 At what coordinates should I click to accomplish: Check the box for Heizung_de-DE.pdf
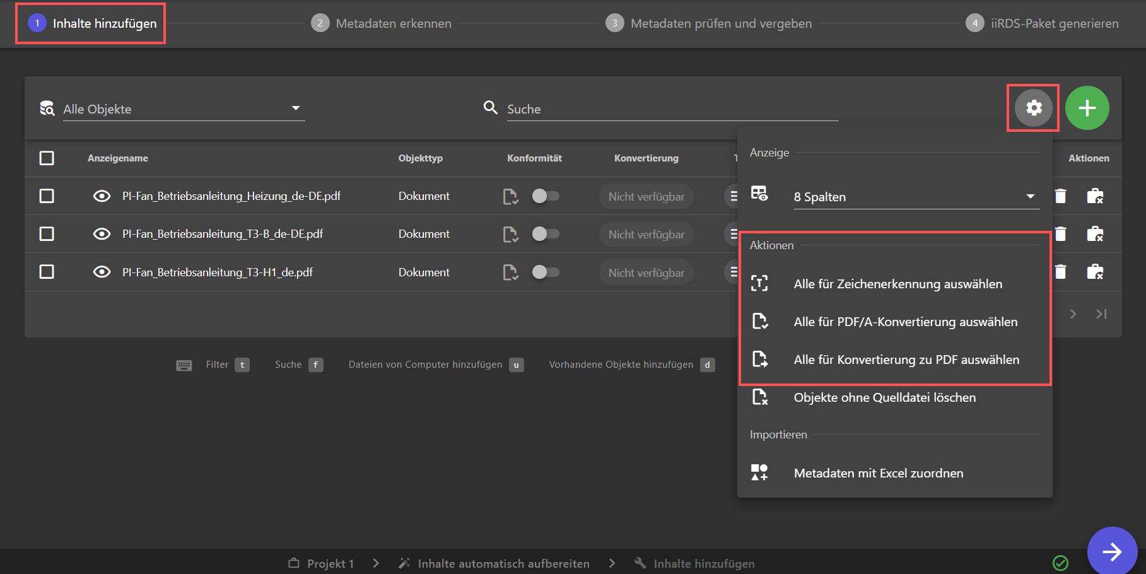point(47,196)
